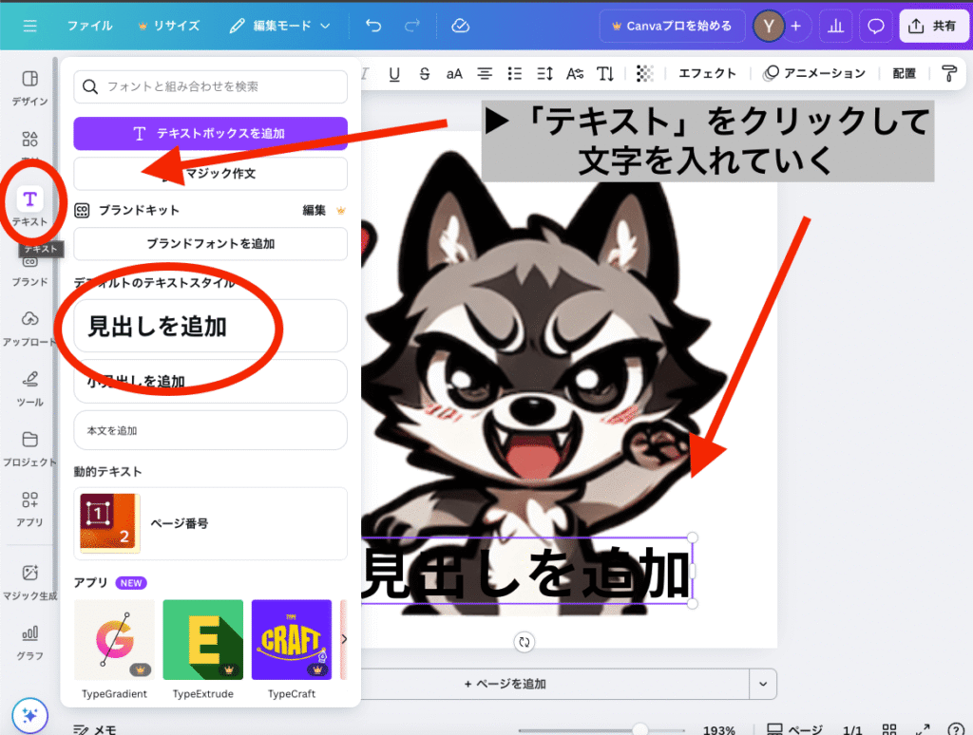Open マジック生成 sidebar tab

[x=29, y=582]
